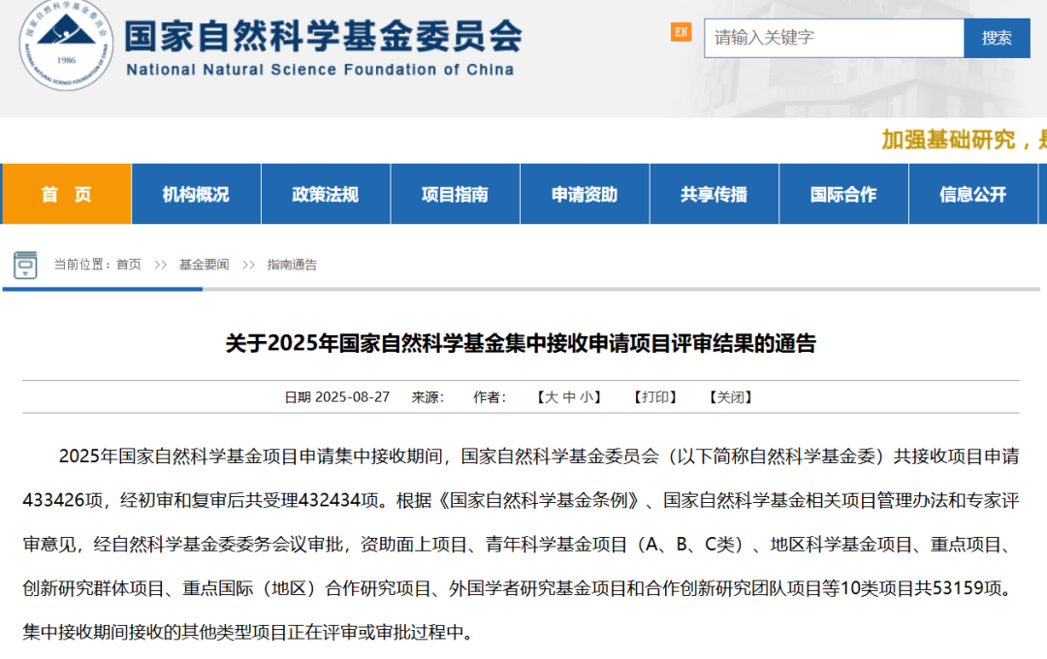This screenshot has width=1047, height=659.
Task: Open the 信息公开 menu item
Action: (973, 194)
